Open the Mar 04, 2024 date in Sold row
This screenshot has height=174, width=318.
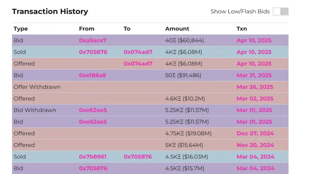click(x=255, y=157)
